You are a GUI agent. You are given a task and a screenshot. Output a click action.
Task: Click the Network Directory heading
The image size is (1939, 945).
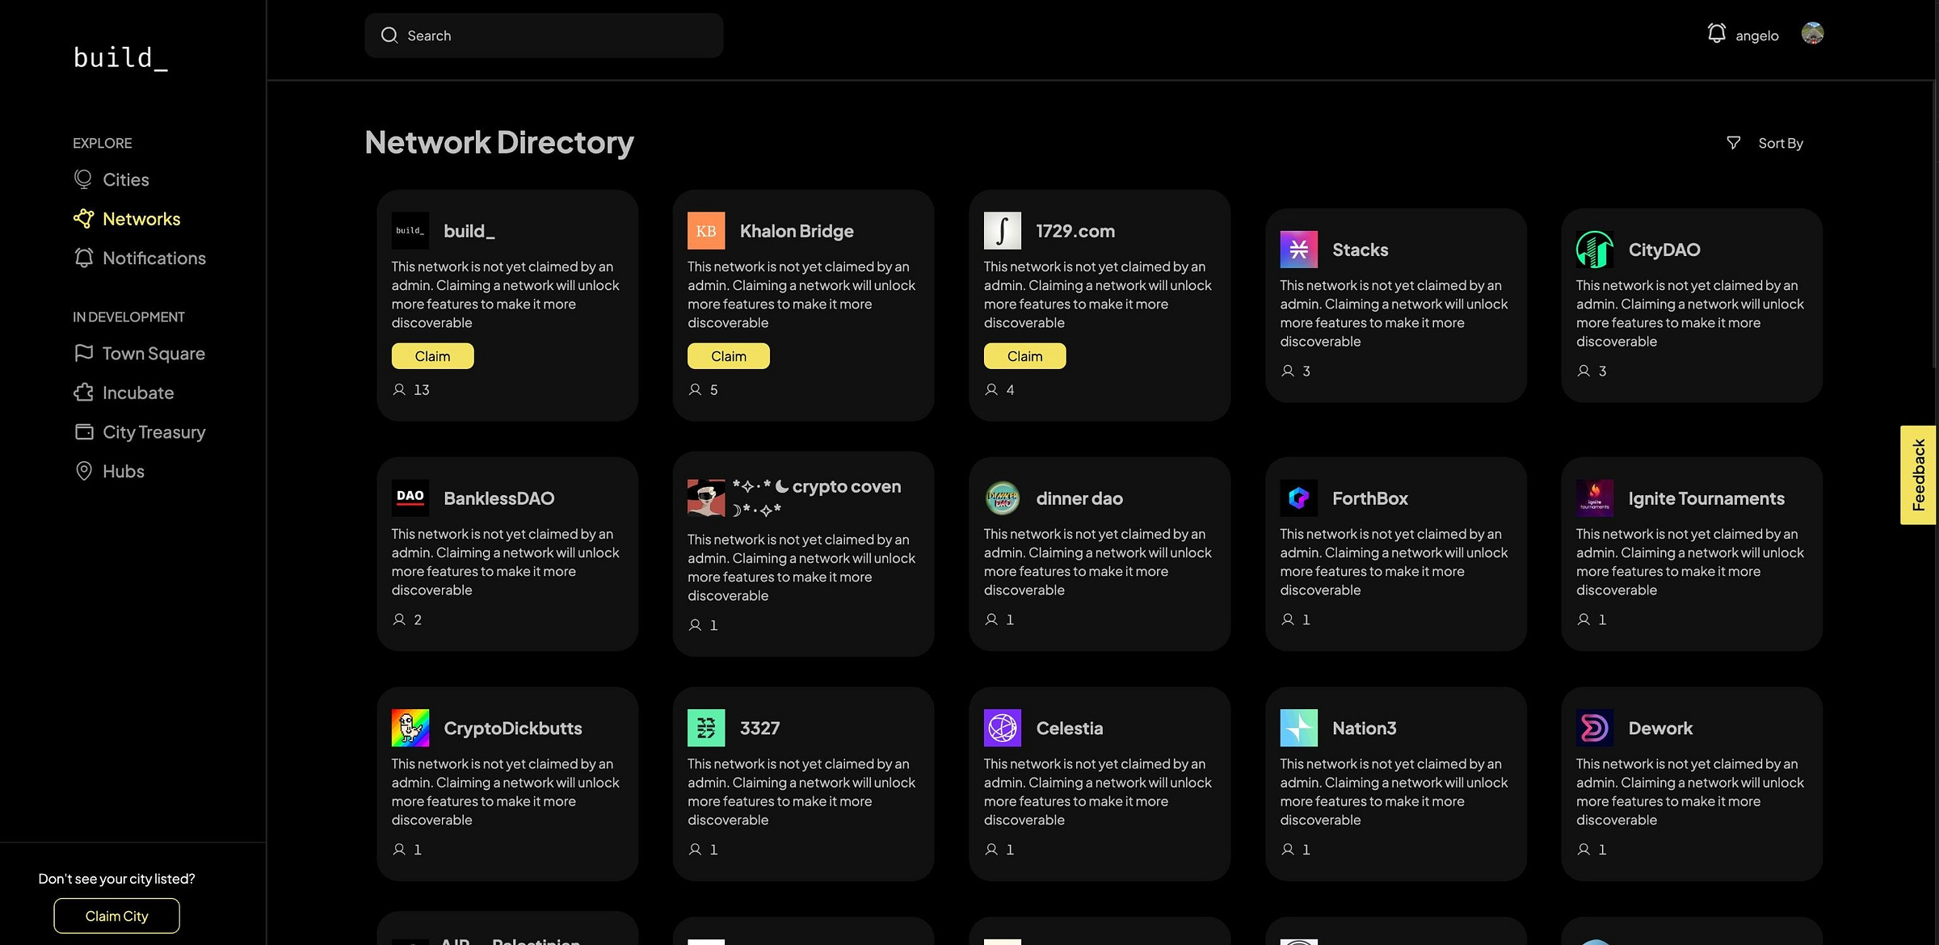pos(499,143)
